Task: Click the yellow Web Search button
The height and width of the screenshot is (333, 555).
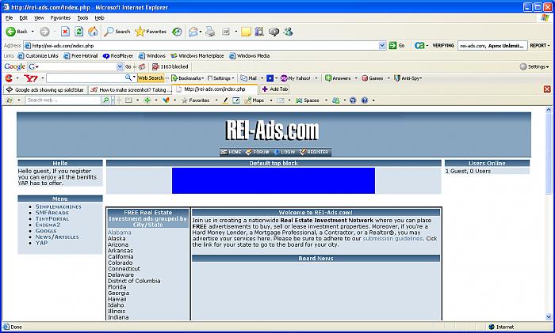Action: (151, 78)
